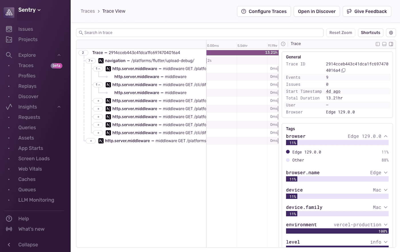Screen dimensions: 400x252
Task: Click the Issues sidebar icon
Action: tap(9, 29)
